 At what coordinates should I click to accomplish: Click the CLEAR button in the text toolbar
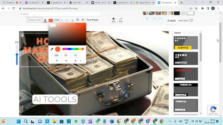tap(56, 20)
